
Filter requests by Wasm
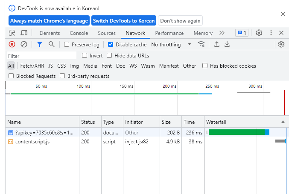148,66
